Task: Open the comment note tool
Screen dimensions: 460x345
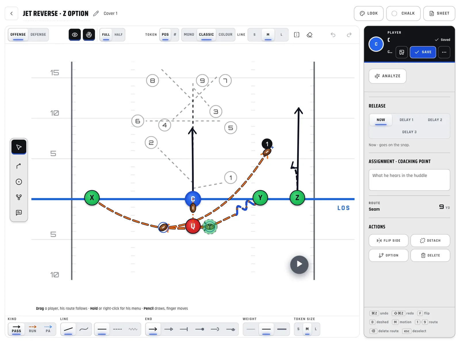Action: (x=19, y=213)
